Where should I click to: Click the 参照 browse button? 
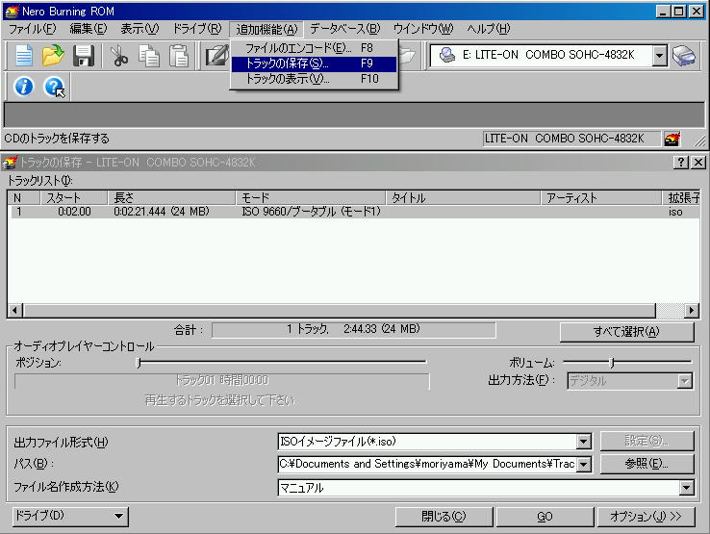pos(647,465)
